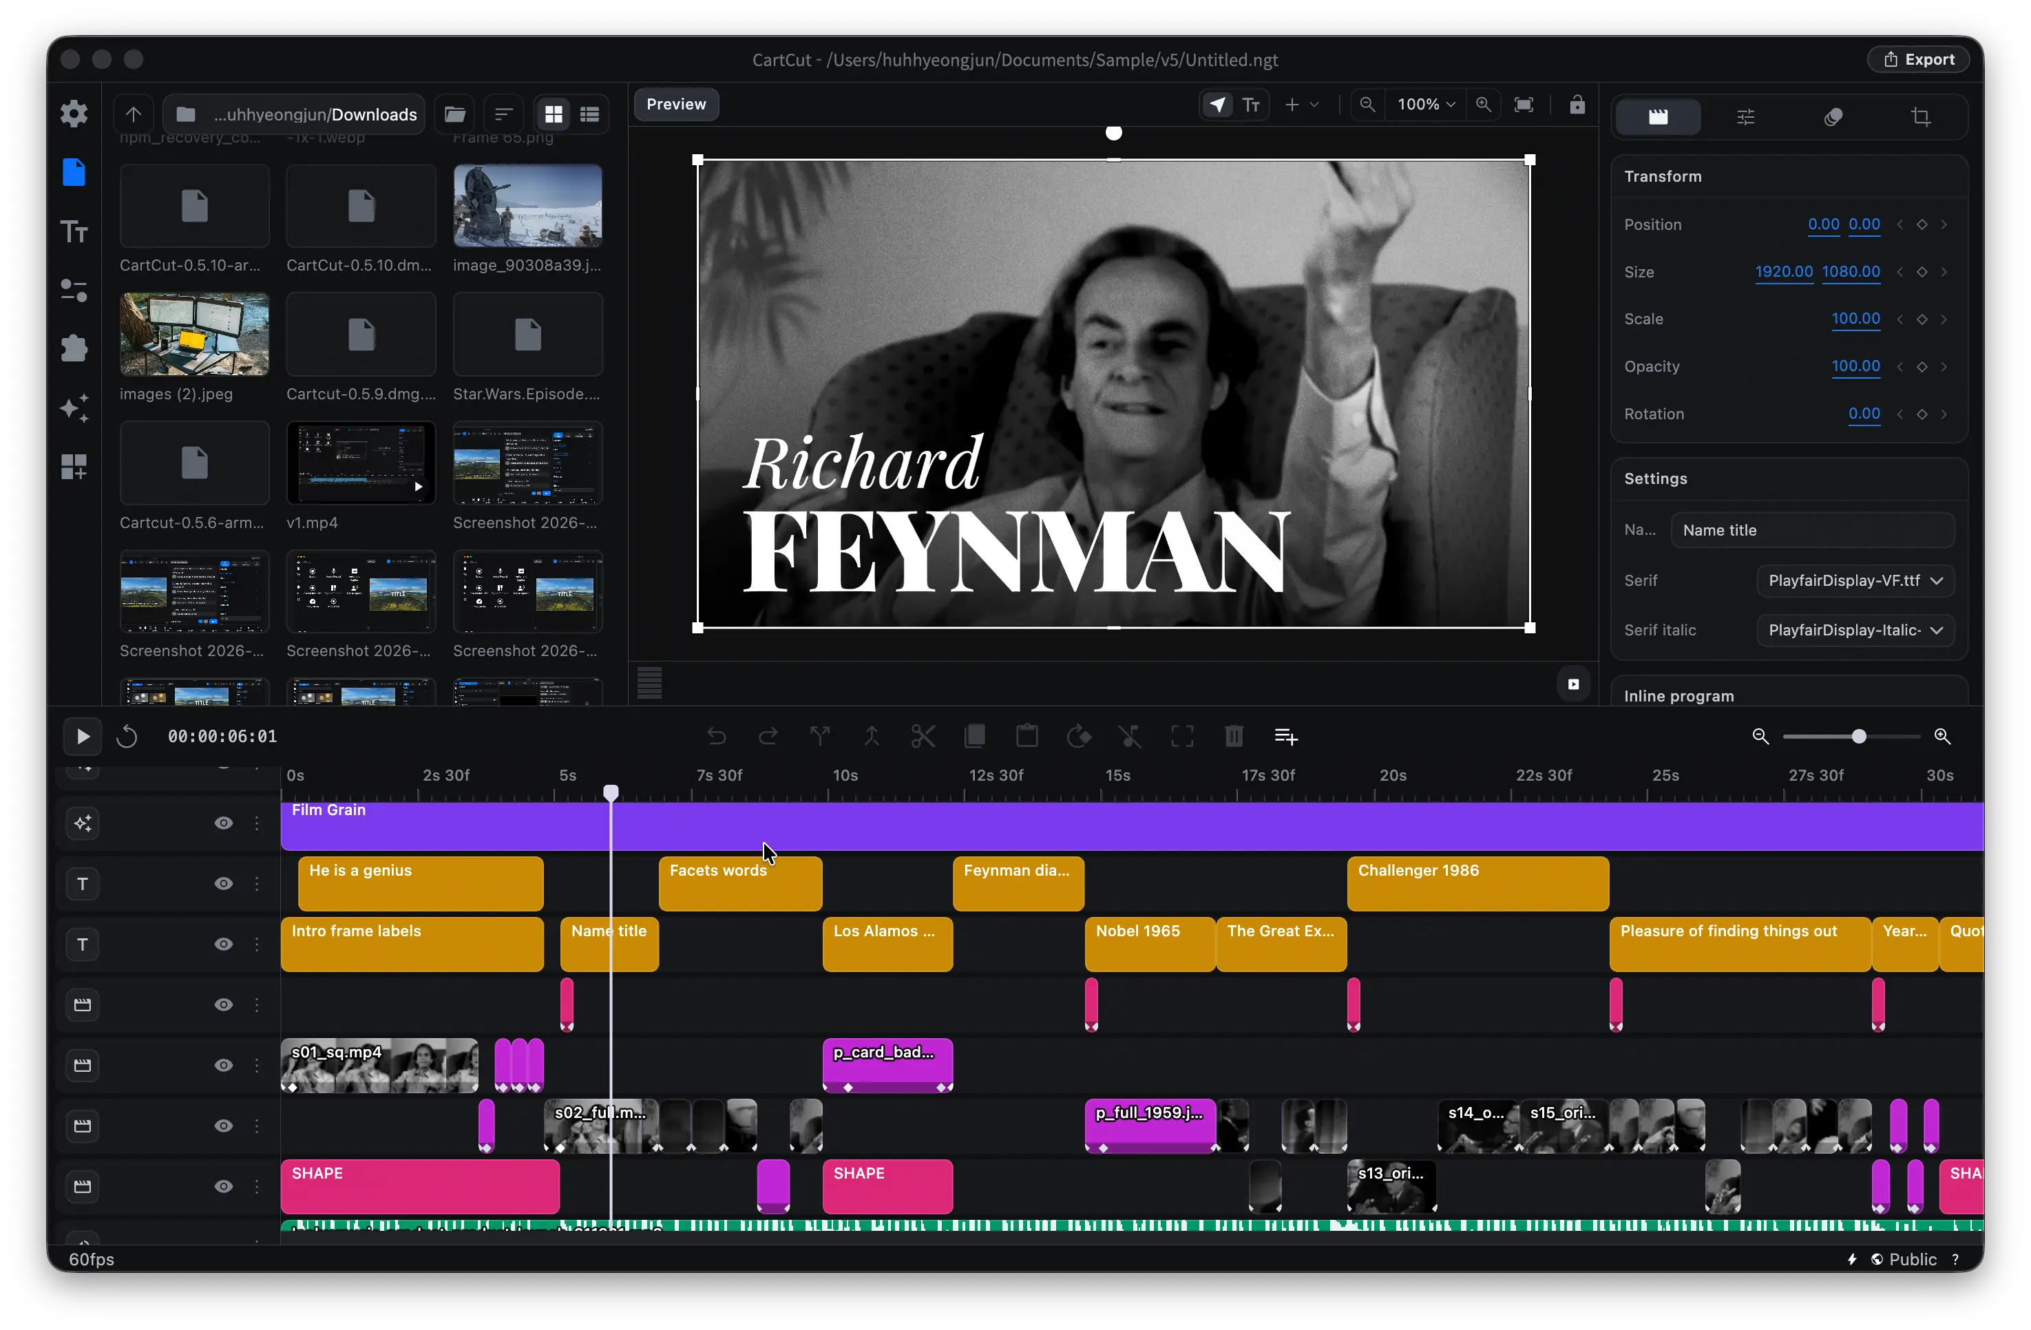Click the Export button
This screenshot has width=2031, height=1330.
pos(1918,59)
